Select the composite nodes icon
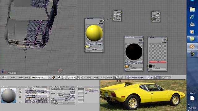 [x=118, y=77]
